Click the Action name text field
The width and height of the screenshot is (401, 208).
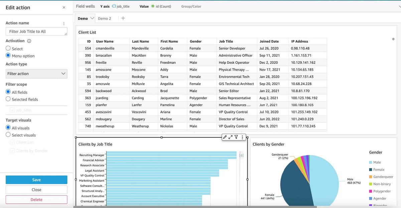(x=36, y=31)
